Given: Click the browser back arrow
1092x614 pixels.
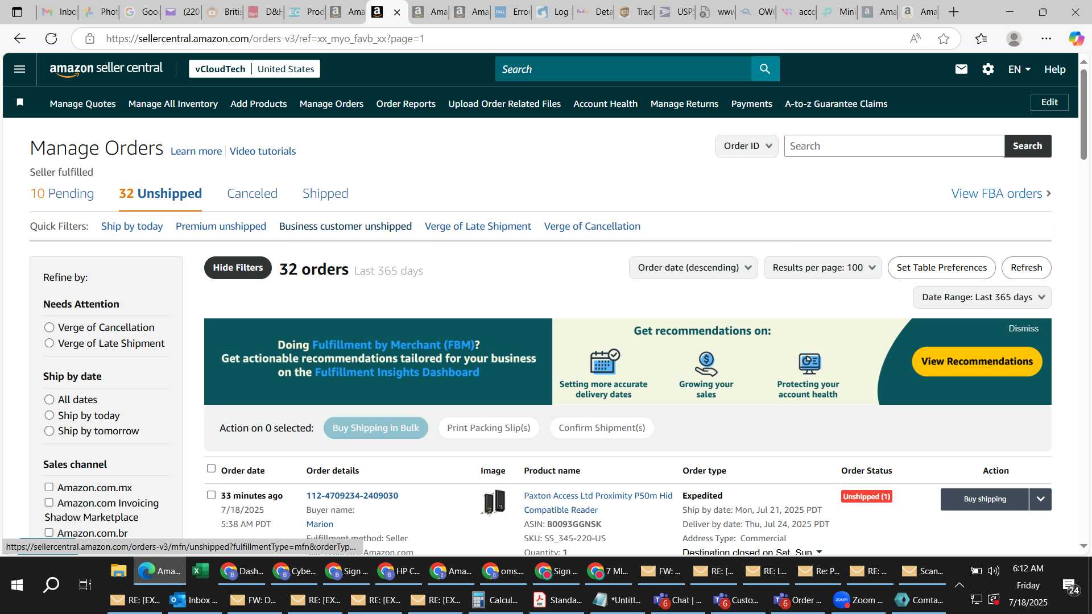Looking at the screenshot, I should click(20, 39).
